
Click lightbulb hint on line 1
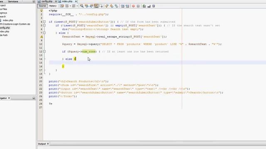(41, 11)
